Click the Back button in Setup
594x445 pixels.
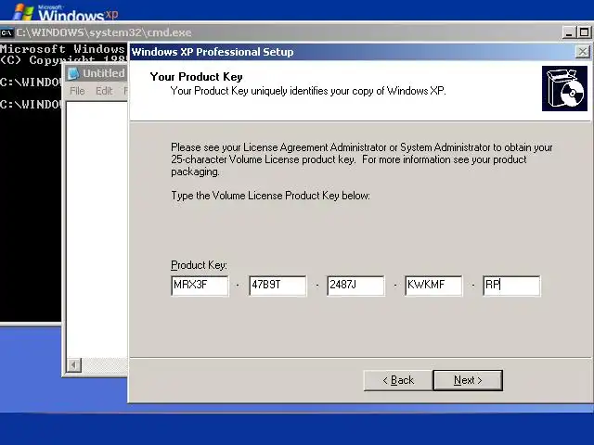(x=398, y=380)
